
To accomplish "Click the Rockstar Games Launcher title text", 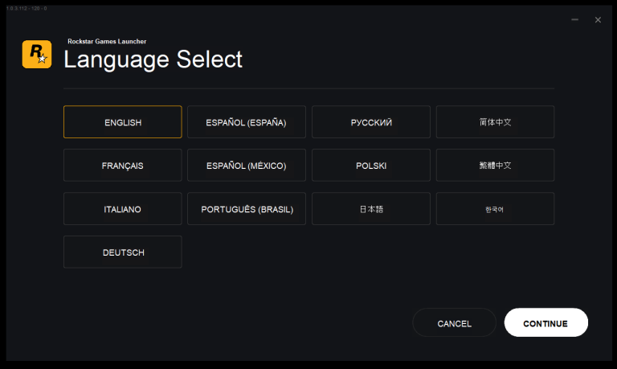I will (107, 41).
